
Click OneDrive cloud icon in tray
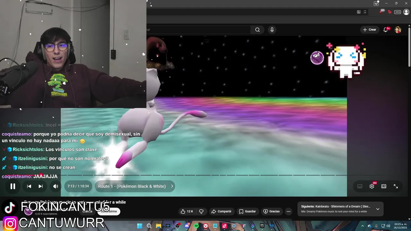click(x=369, y=226)
